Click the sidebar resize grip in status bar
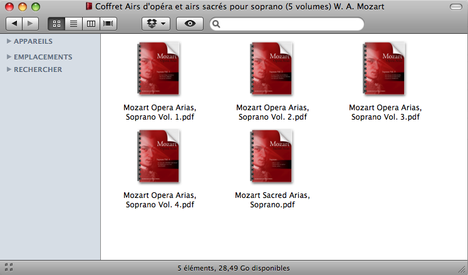Viewport: 468px width, 275px height. (x=9, y=267)
